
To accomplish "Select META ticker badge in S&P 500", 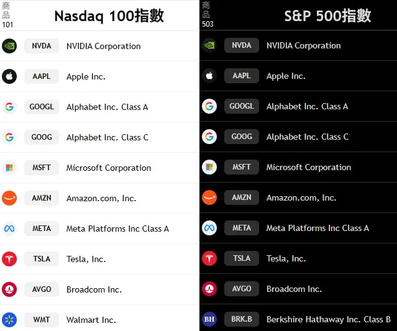I will point(242,228).
